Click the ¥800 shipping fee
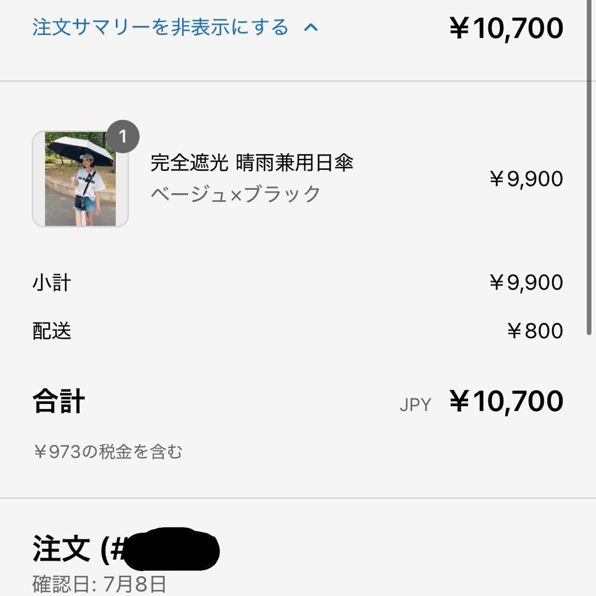The height and width of the screenshot is (596, 596). coord(535,331)
